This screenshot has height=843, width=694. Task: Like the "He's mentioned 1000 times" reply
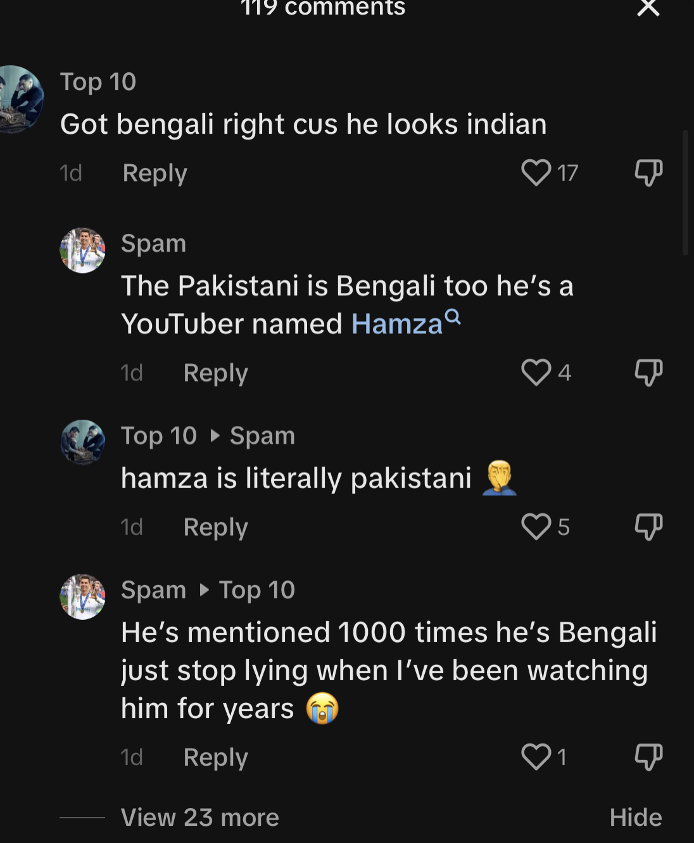[536, 757]
